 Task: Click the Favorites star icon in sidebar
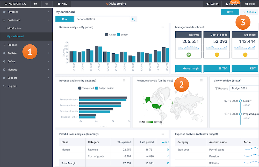pos(4,12)
